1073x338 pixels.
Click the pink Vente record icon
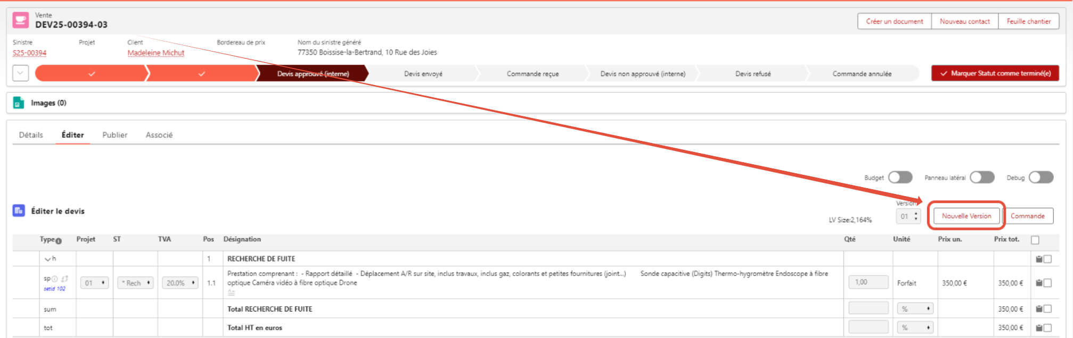pos(21,20)
